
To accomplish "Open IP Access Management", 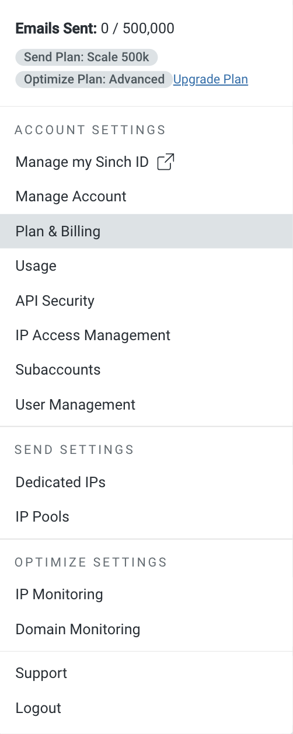I will 146,335.
